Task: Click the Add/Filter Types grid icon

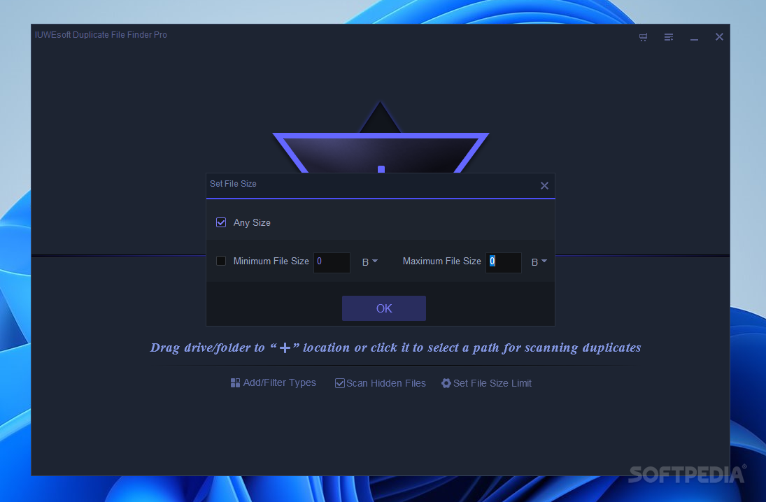Action: click(235, 383)
